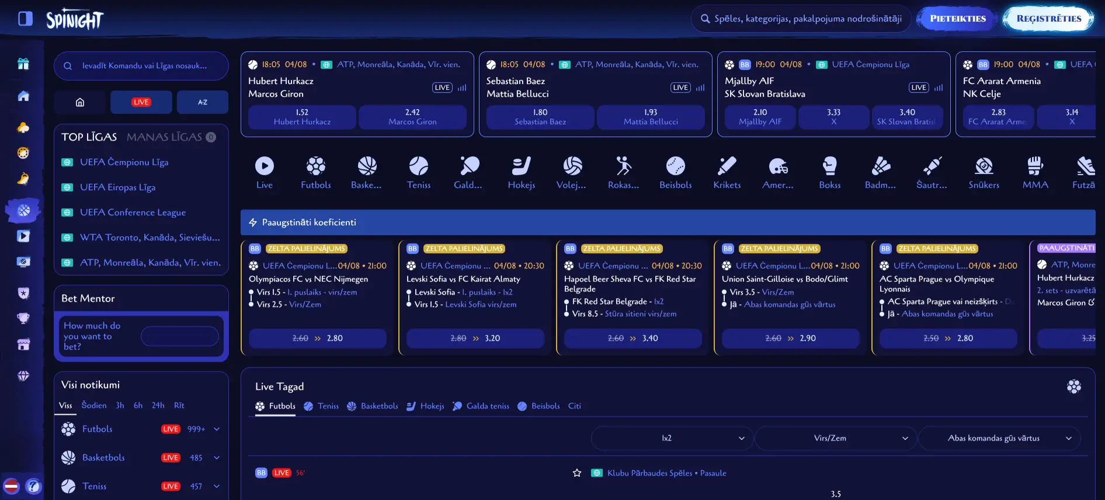
Task: Click the home button beside LIVE filter
Action: click(80, 102)
